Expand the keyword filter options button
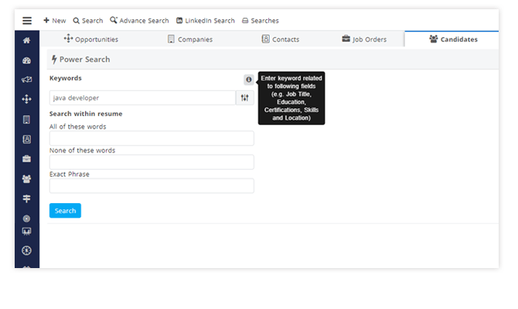 [x=245, y=98]
